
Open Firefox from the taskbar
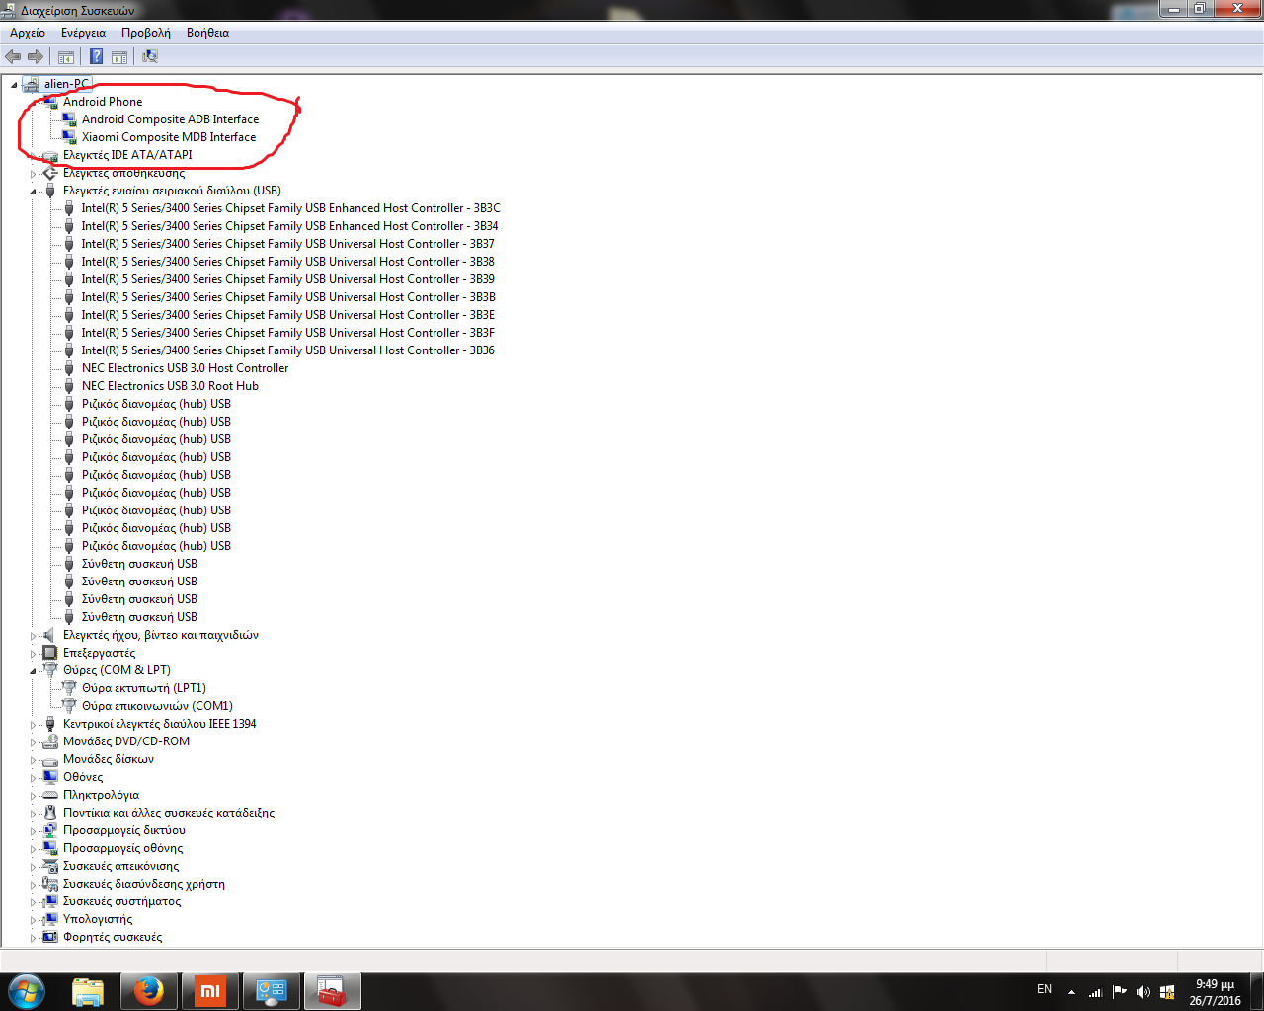point(149,991)
